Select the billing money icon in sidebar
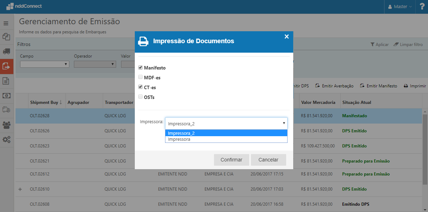Image resolution: width=428 pixels, height=212 pixels. point(6,96)
